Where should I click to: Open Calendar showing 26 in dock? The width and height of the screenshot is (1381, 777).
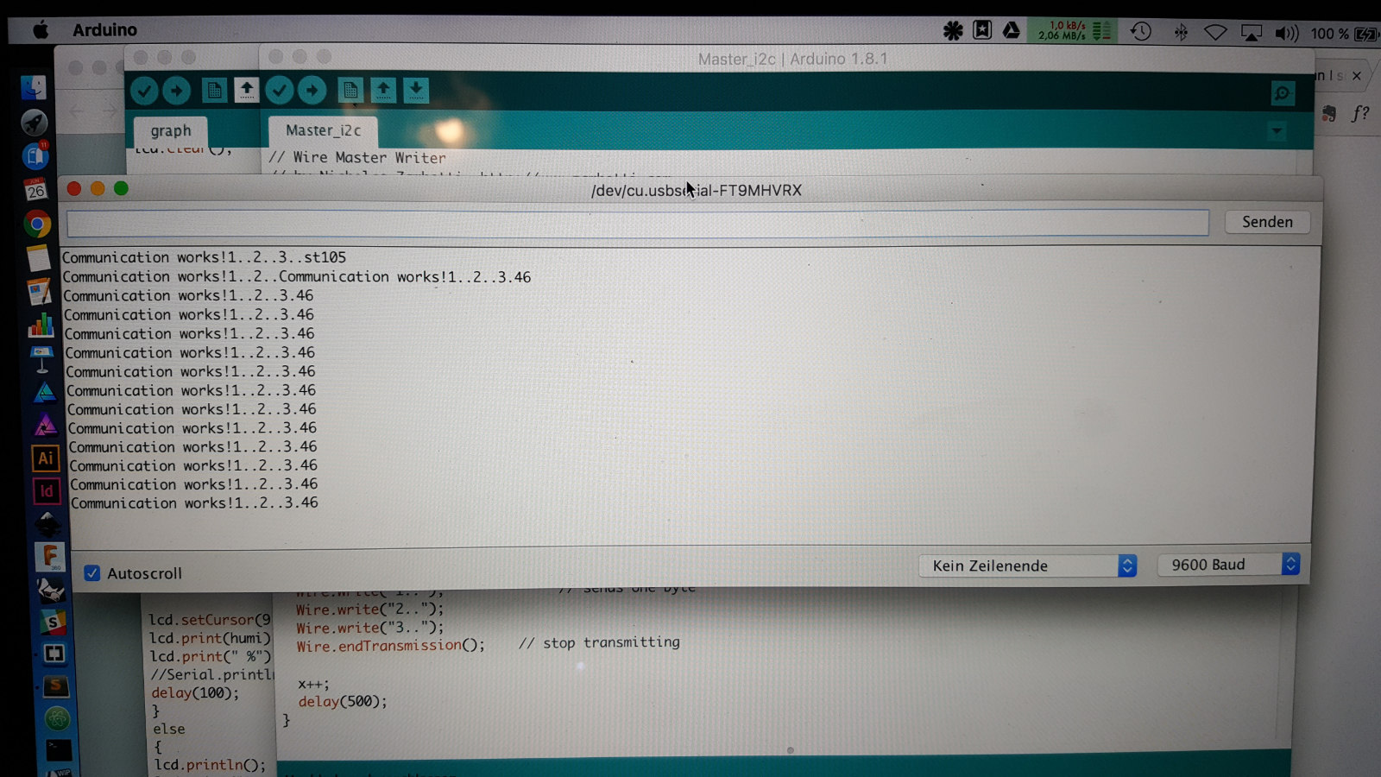(35, 189)
